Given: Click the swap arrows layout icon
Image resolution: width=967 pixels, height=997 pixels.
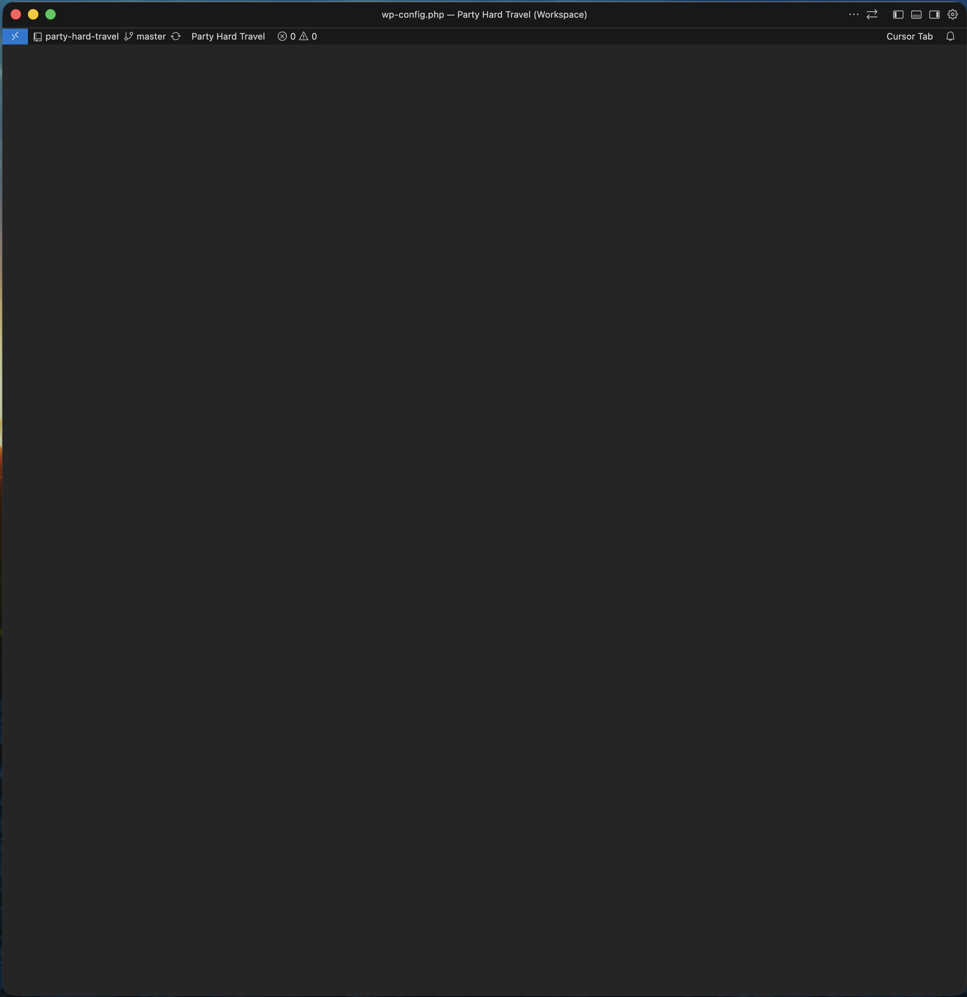Looking at the screenshot, I should pyautogui.click(x=872, y=15).
